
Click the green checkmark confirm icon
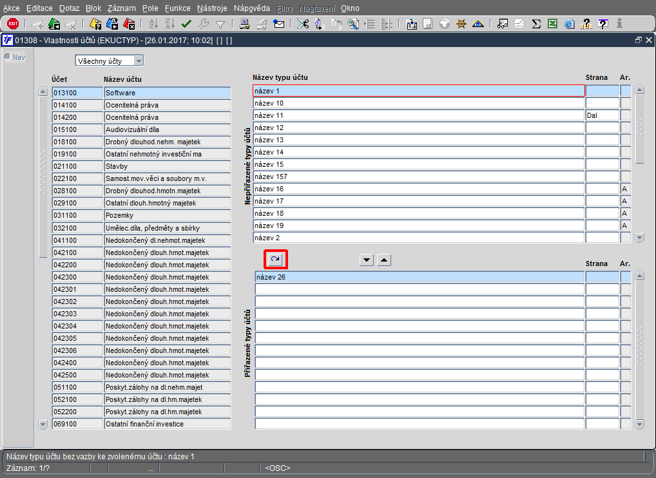[x=187, y=24]
